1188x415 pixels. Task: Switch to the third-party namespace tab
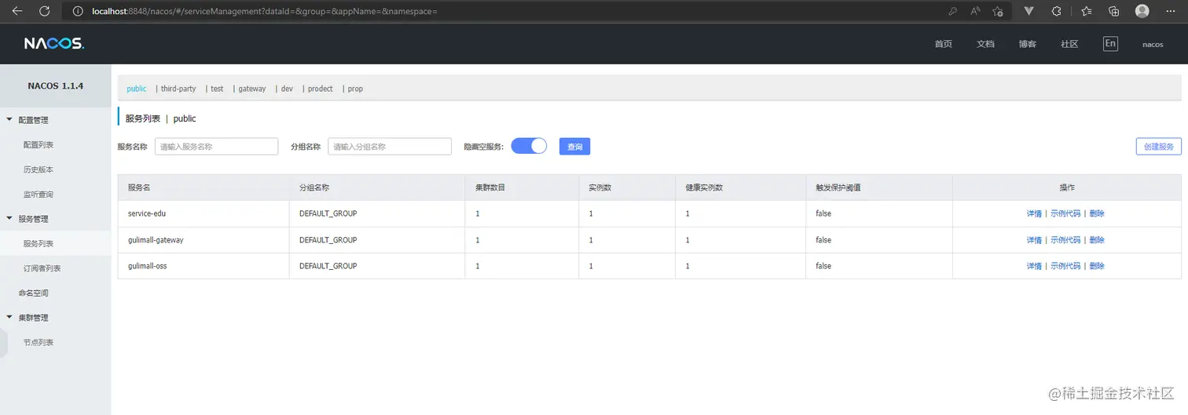tap(178, 89)
